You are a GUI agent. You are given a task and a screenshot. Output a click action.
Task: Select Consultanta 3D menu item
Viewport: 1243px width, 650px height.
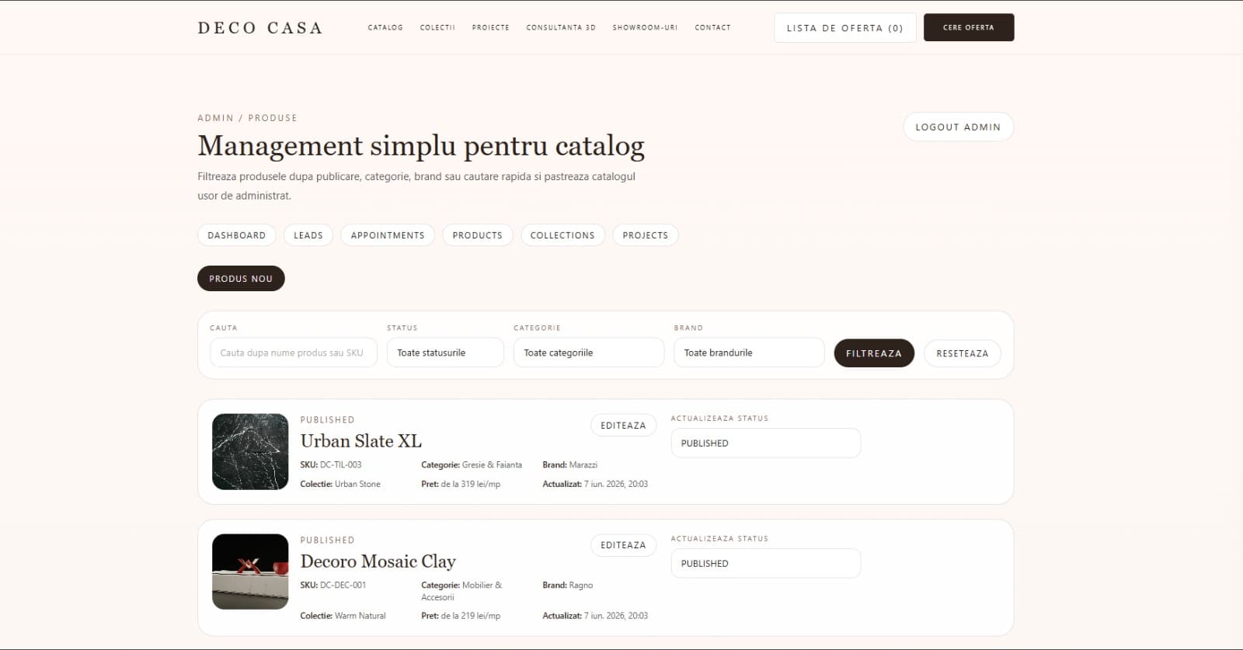pyautogui.click(x=561, y=27)
